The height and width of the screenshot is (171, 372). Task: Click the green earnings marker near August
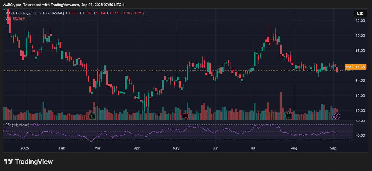[288, 116]
